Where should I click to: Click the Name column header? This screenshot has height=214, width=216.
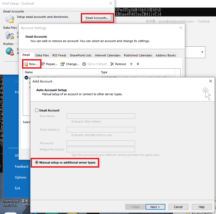tap(61, 72)
